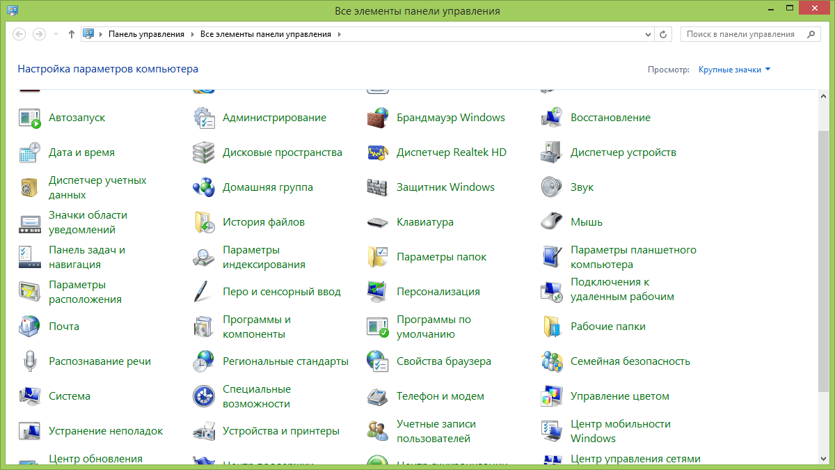This screenshot has height=470, width=835.
Task: Open the Распознавание речи microphone icon
Action: 29,361
